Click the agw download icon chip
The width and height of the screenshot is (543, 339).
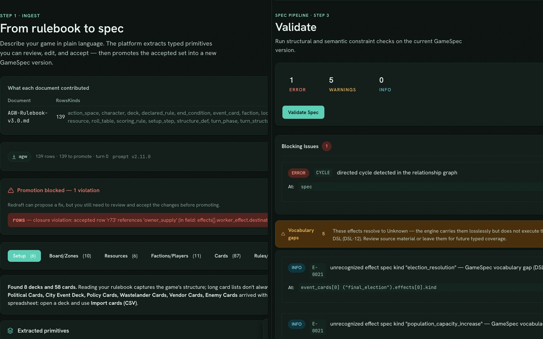click(x=19, y=157)
